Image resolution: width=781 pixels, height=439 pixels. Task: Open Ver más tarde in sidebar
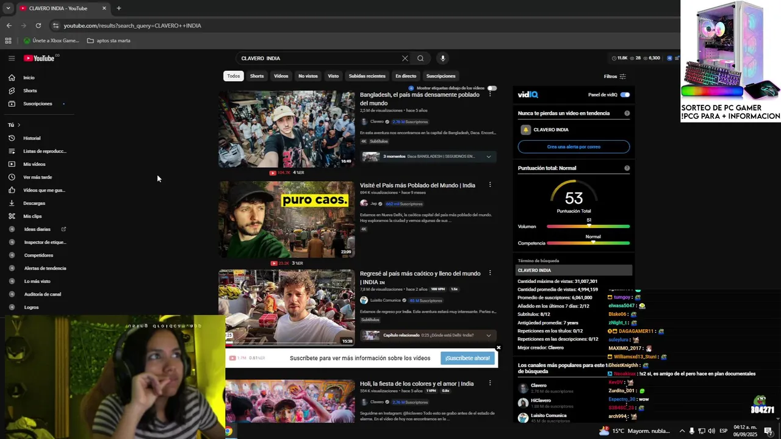(37, 177)
